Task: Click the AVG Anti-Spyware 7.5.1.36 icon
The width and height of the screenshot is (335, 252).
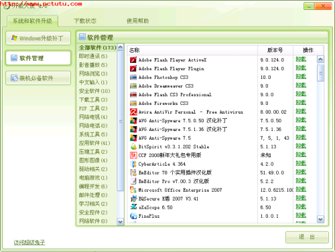Action: click(133, 129)
